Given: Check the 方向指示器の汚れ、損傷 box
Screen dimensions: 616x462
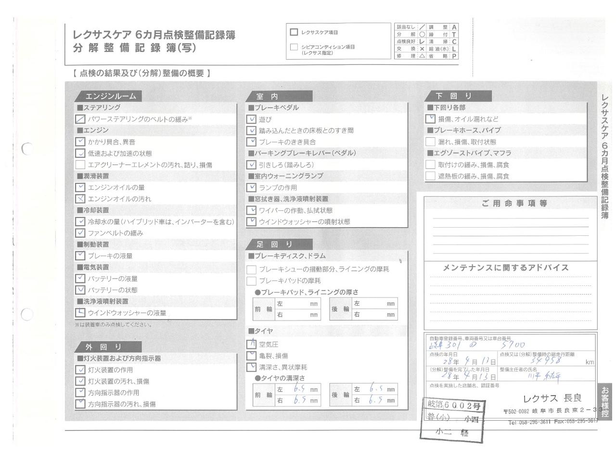Looking at the screenshot, I should [x=80, y=404].
